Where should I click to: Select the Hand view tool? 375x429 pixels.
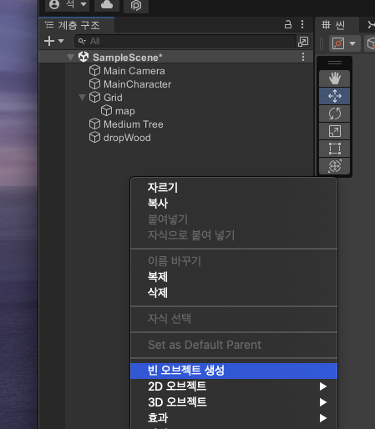[x=334, y=78]
